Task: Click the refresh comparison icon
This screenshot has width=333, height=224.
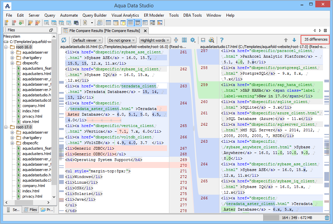Action: (x=64, y=40)
